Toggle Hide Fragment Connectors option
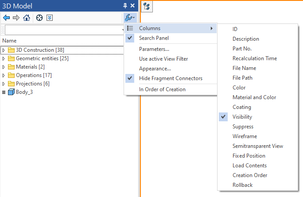 coord(171,78)
